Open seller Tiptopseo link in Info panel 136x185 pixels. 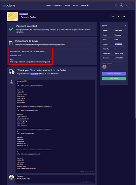(x=118, y=35)
